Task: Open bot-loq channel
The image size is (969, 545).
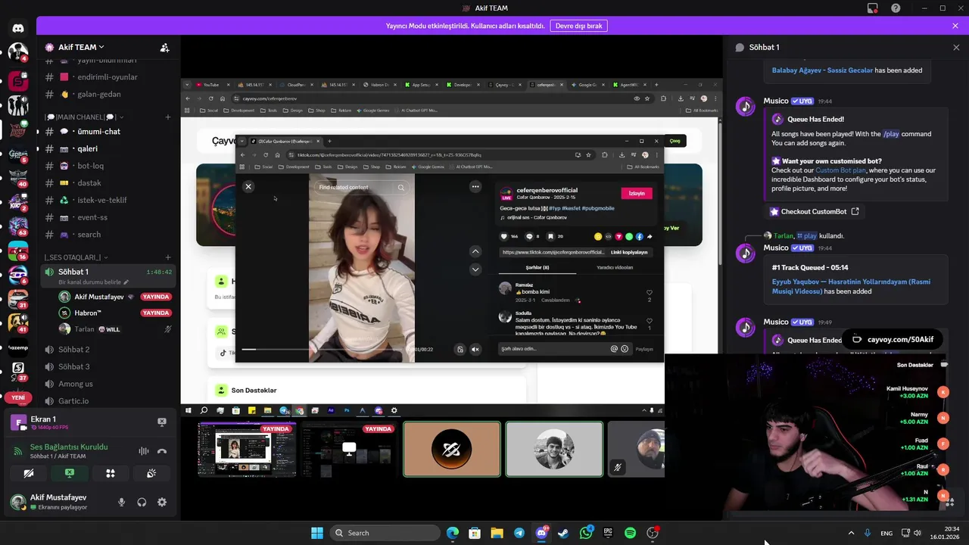Action: [x=91, y=166]
